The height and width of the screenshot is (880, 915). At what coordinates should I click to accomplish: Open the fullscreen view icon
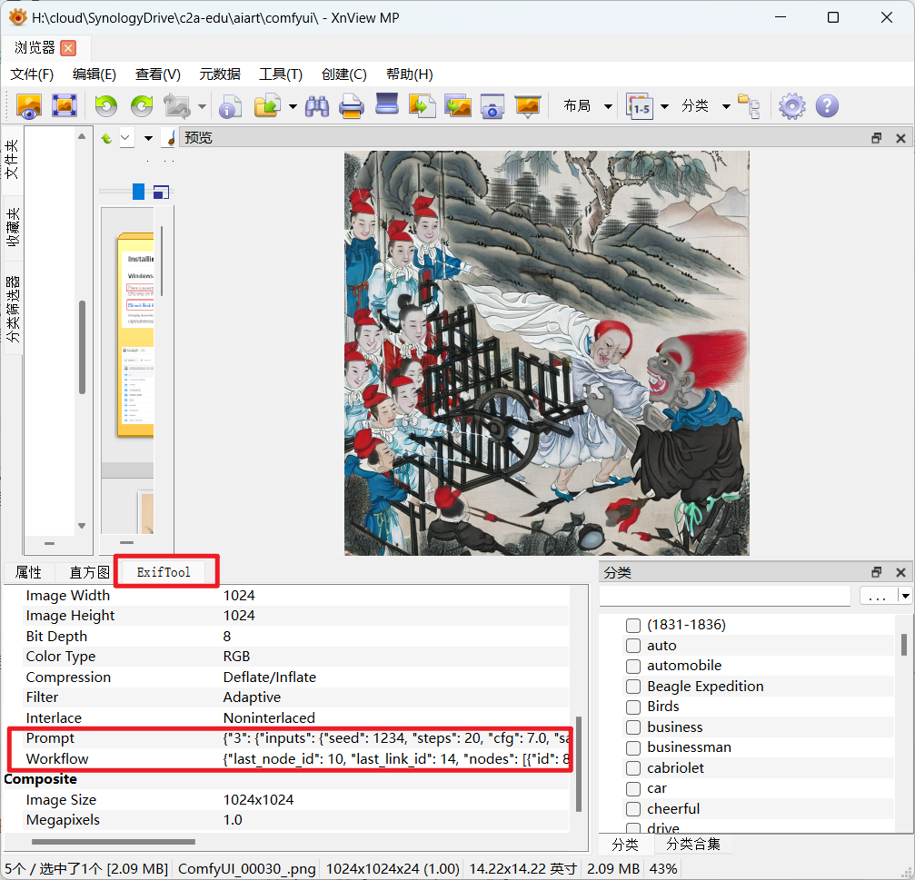(x=64, y=106)
